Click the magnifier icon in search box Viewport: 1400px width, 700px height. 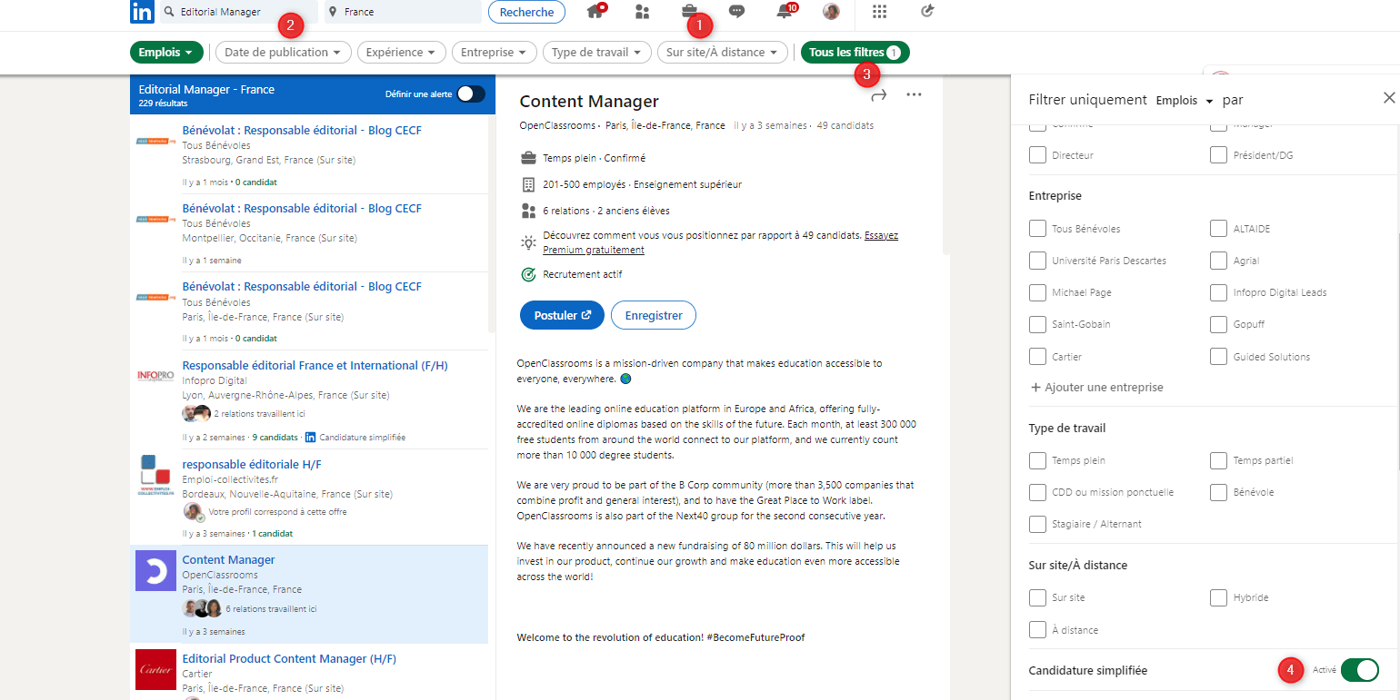click(x=169, y=12)
